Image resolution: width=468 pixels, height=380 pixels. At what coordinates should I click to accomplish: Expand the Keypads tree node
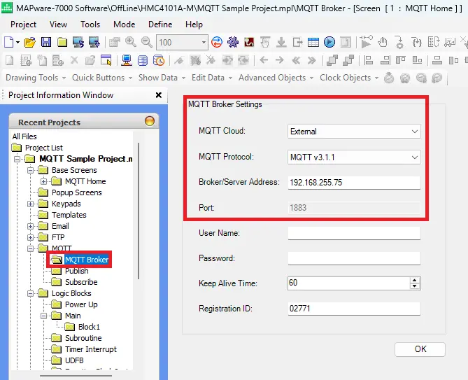(30, 204)
